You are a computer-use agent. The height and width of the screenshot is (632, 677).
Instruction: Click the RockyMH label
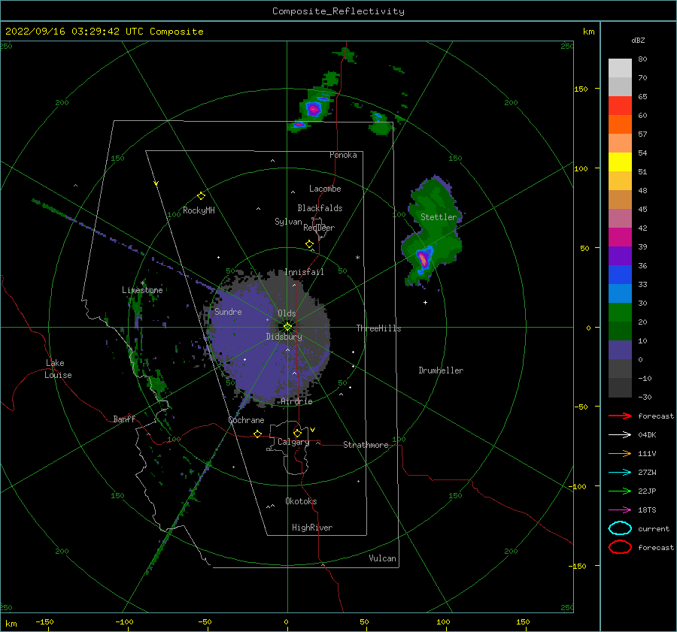click(x=199, y=210)
